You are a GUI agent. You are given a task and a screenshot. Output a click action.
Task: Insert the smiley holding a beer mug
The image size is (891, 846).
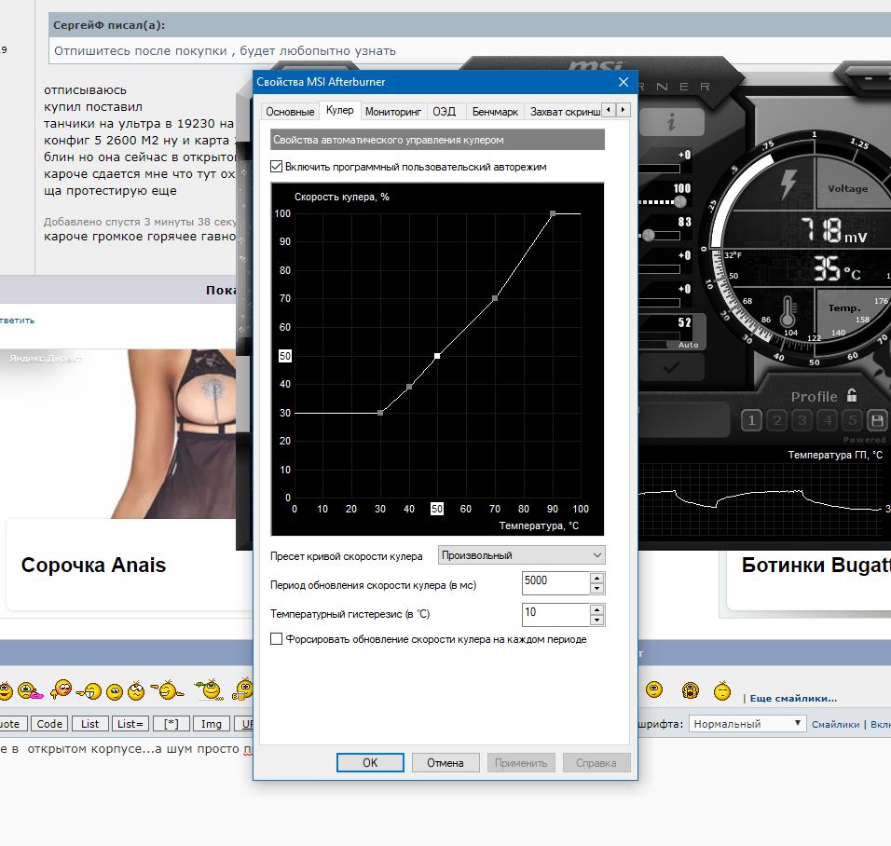click(243, 689)
